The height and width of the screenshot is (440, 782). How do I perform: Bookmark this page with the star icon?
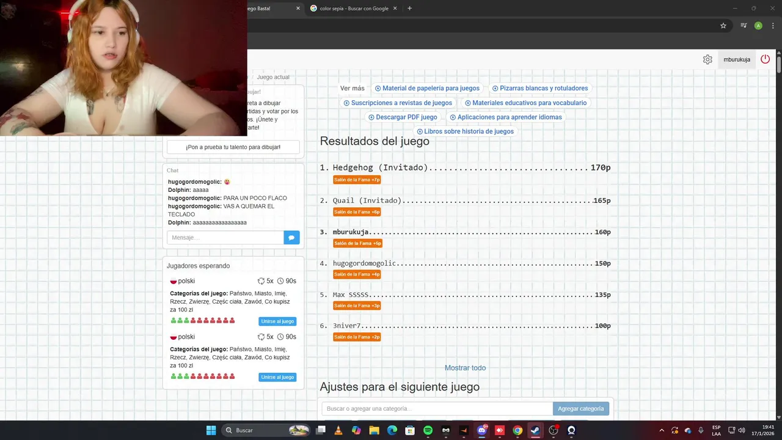click(x=723, y=26)
